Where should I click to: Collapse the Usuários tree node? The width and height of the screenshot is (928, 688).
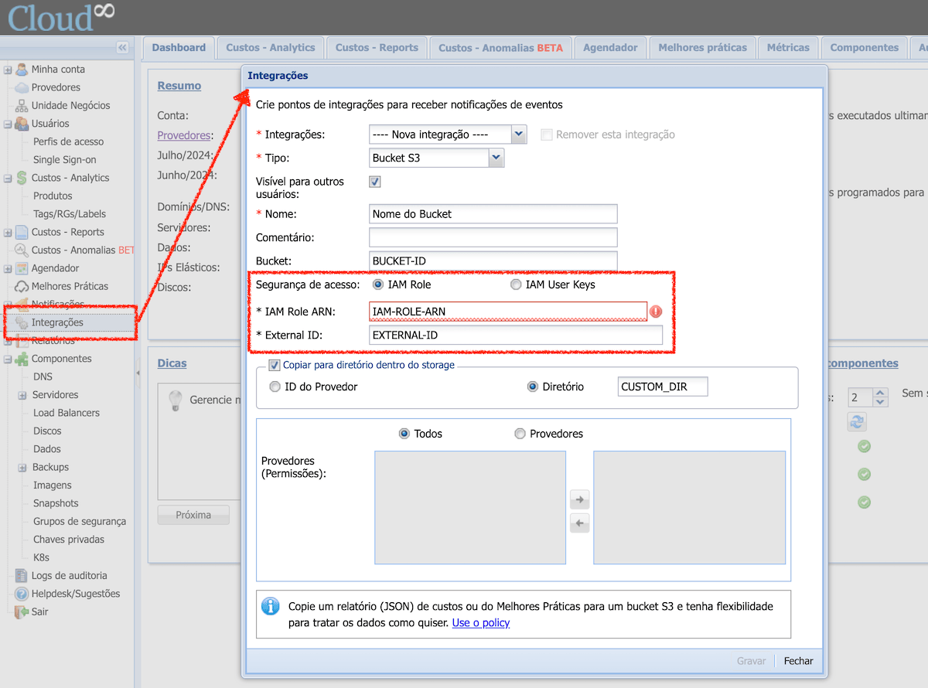pyautogui.click(x=8, y=124)
